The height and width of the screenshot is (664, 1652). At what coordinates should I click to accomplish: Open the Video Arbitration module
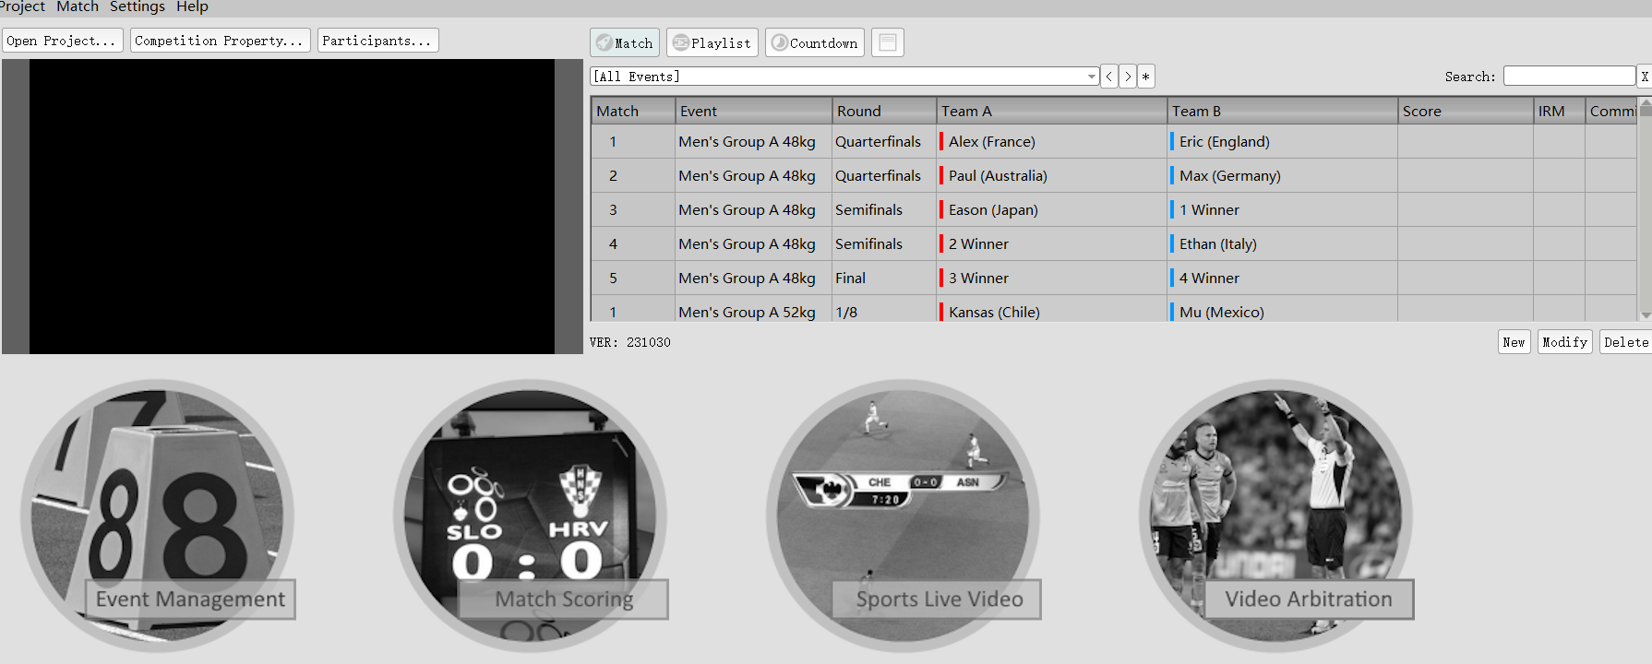pyautogui.click(x=1275, y=516)
